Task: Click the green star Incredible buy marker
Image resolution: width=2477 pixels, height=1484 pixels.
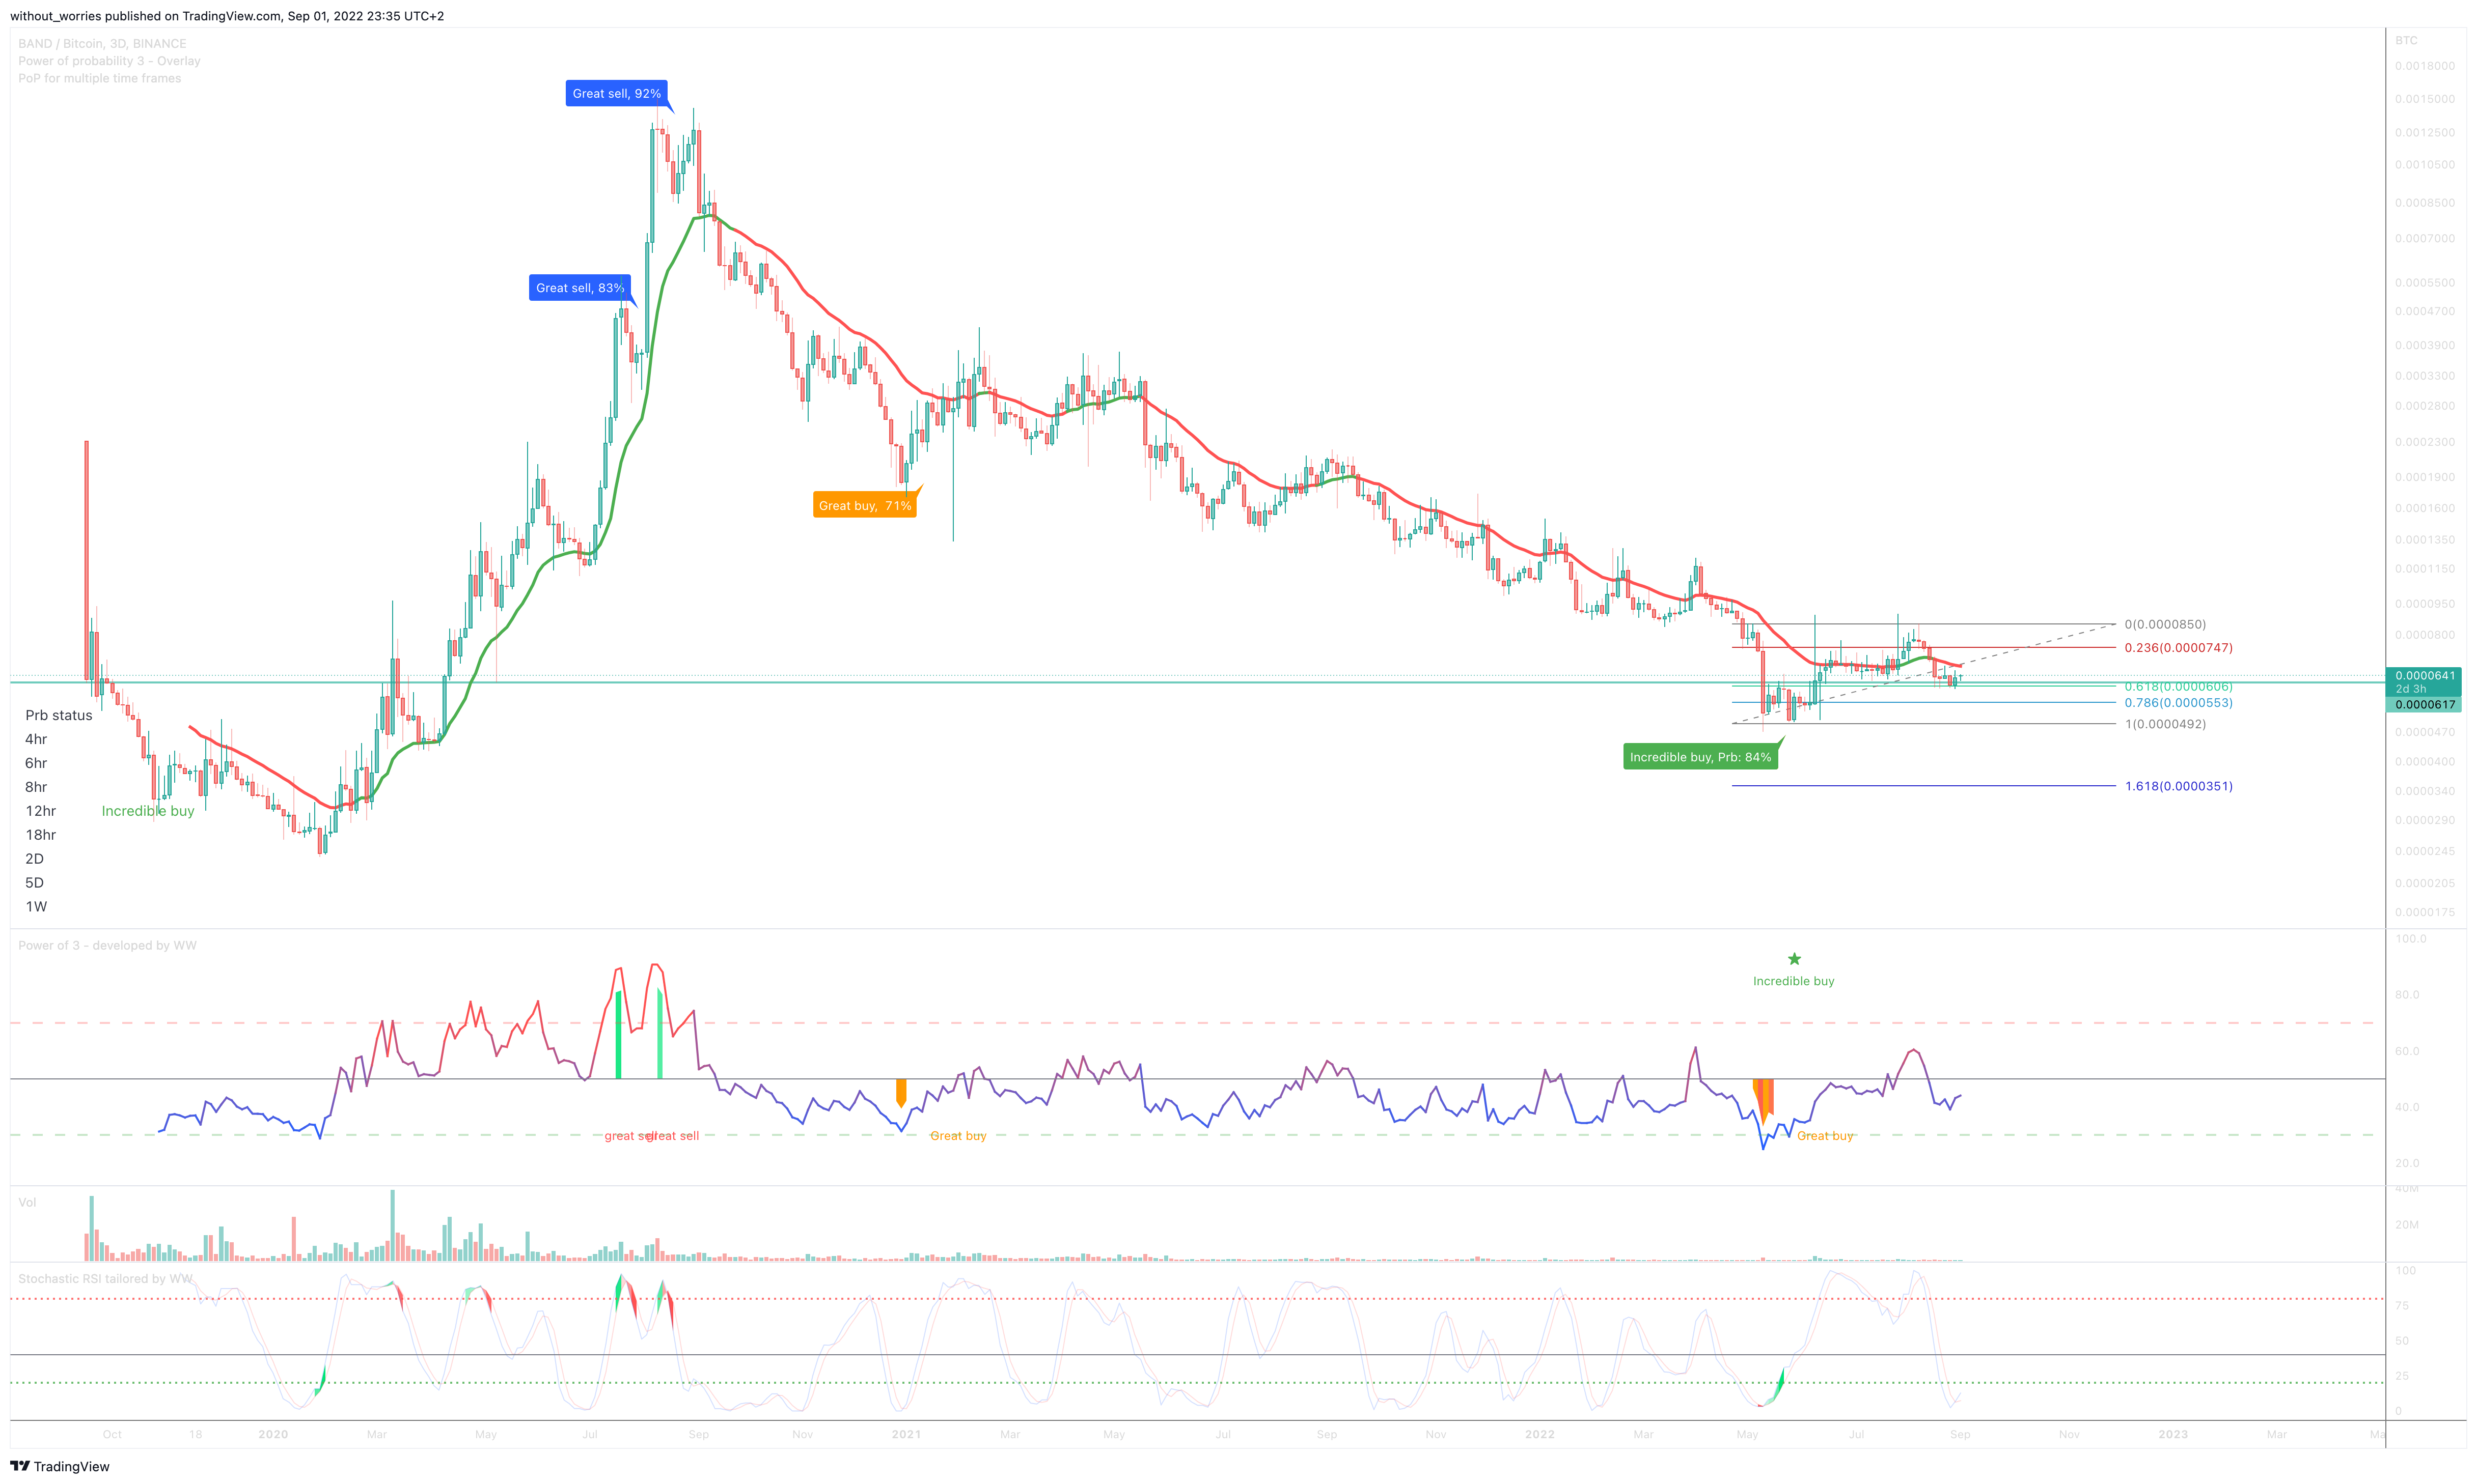Action: (1794, 959)
